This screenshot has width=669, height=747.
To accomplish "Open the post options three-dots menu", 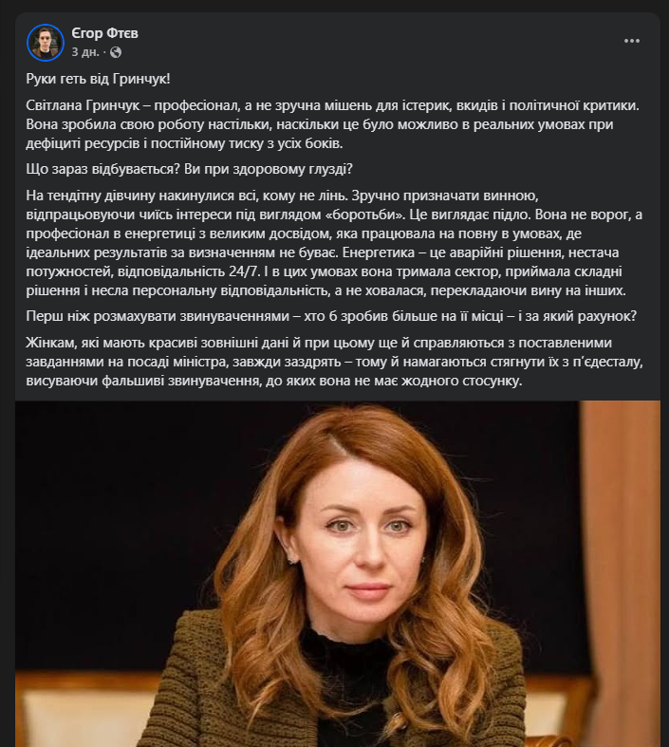I will (x=631, y=41).
